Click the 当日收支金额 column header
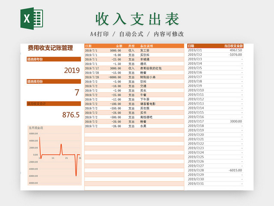This screenshot has height=206, width=274. coord(233,46)
